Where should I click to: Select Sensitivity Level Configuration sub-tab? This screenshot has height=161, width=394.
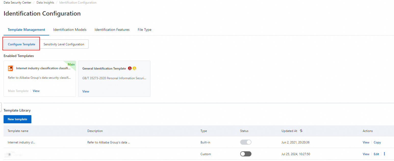[x=64, y=44]
